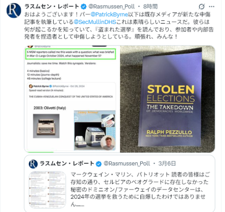Click the blue verified badge in header
The height and width of the screenshot is (212, 225).
84,7
